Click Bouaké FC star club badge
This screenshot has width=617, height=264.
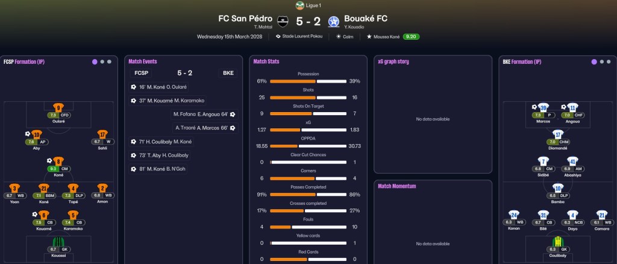(334, 21)
